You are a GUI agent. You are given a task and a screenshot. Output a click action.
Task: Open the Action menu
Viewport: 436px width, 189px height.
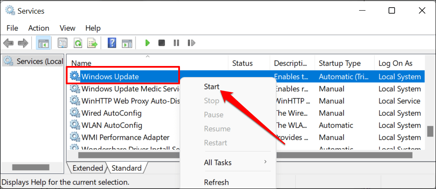click(38, 28)
